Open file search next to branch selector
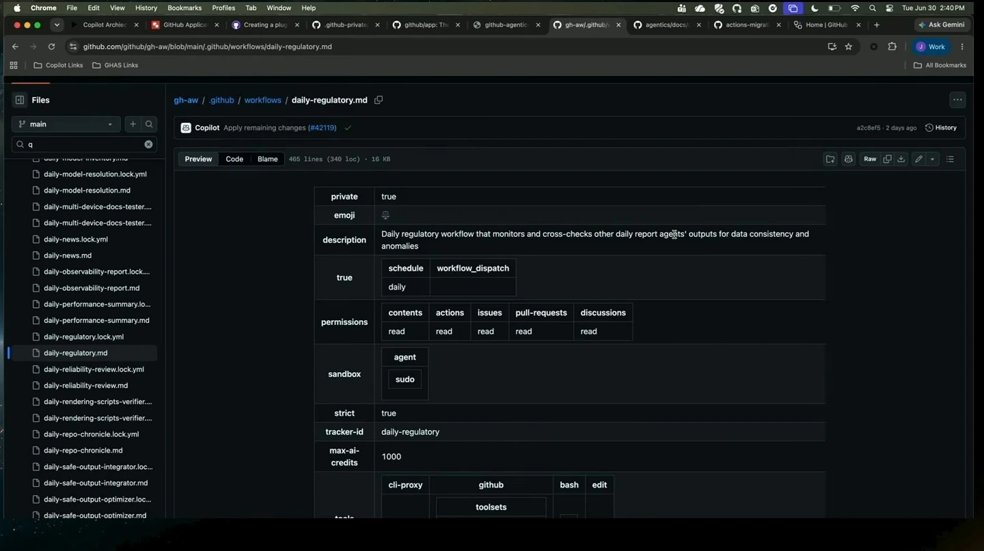This screenshot has width=984, height=551. click(149, 124)
